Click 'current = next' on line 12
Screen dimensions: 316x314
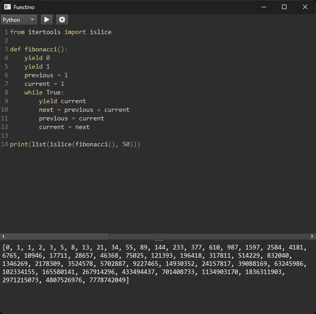64,127
